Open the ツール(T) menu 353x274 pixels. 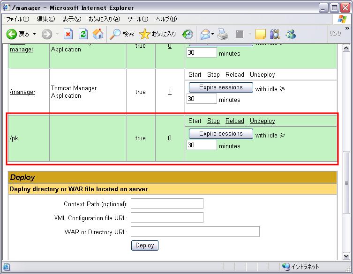coord(138,19)
